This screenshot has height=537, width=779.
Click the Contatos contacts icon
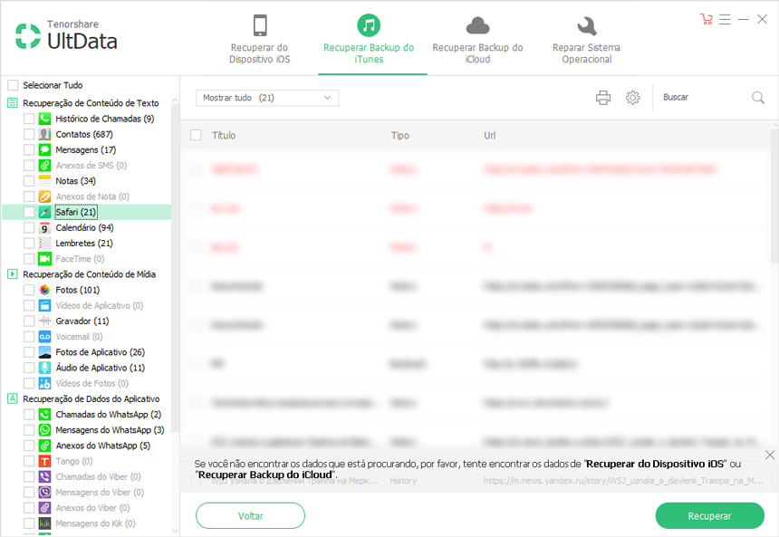click(x=44, y=134)
